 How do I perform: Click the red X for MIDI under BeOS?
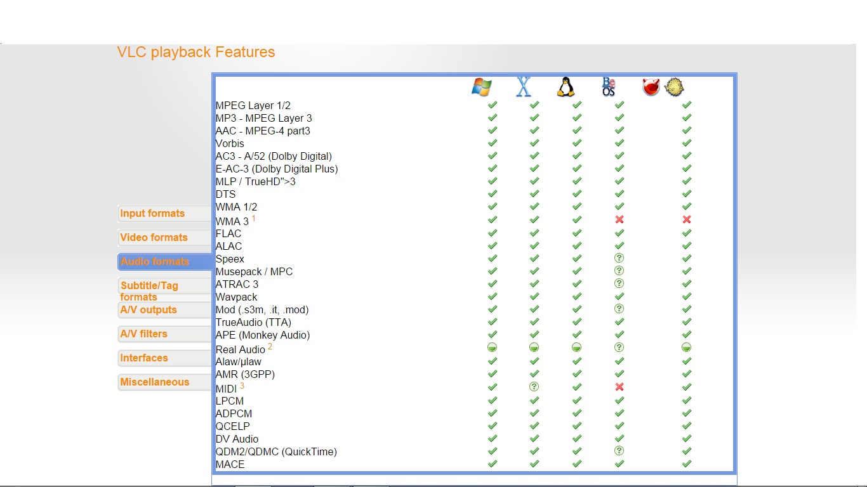pyautogui.click(x=619, y=387)
